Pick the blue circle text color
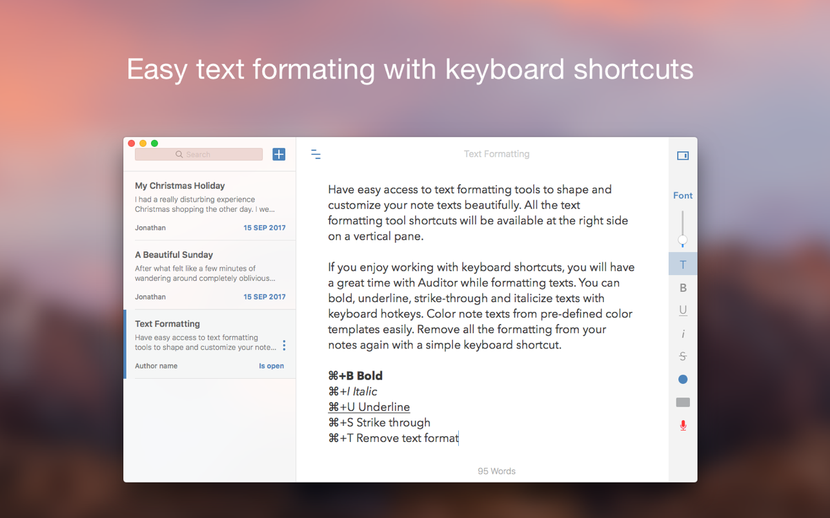 (x=683, y=379)
